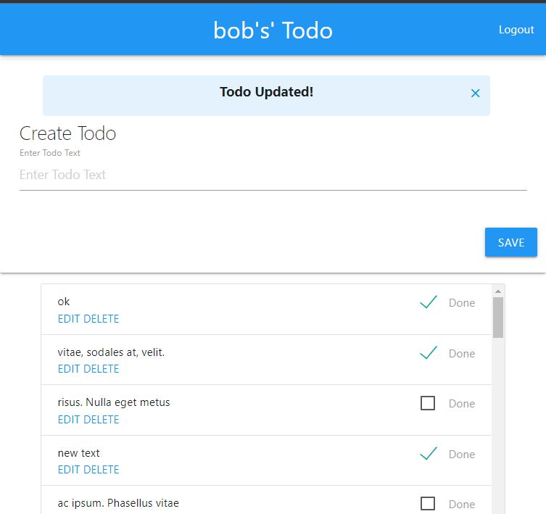Image resolution: width=546 pixels, height=514 pixels.
Task: Click the todo list scrollbar thumb
Action: point(498,318)
